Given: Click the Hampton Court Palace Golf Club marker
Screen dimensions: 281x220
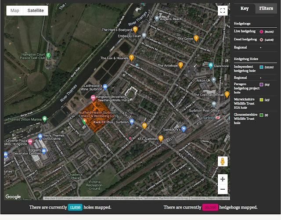Looking at the screenshot, I should (48, 55).
